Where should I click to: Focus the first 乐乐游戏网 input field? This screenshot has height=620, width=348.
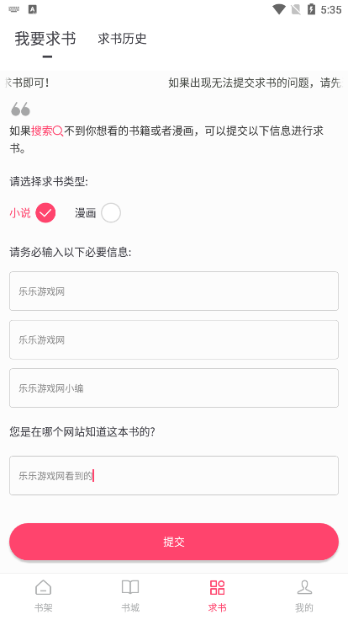coord(174,291)
